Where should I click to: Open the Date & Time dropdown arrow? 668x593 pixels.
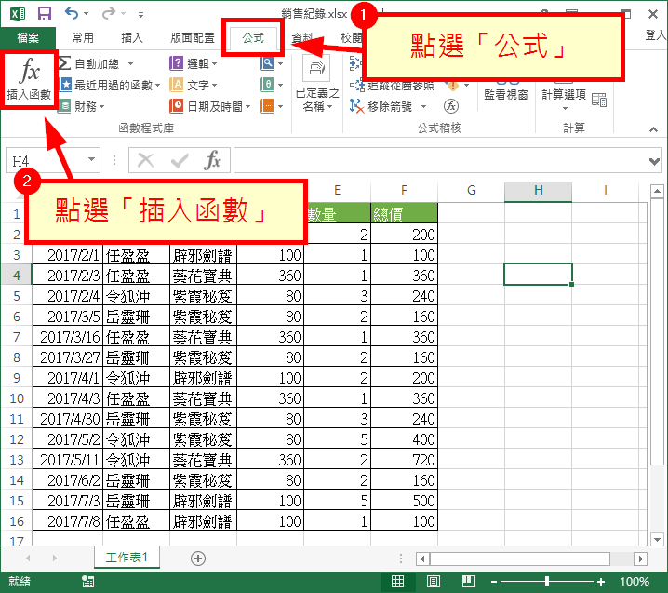(248, 106)
